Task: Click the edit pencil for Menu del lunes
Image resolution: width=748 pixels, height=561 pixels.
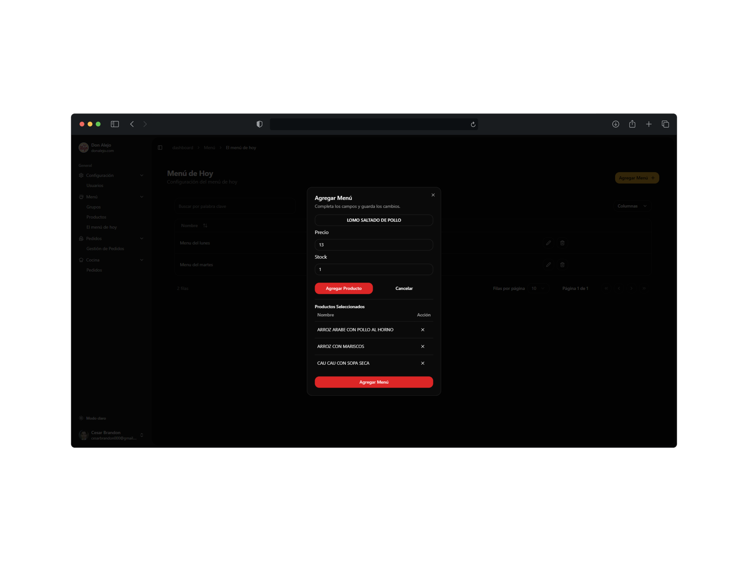Action: 548,243
